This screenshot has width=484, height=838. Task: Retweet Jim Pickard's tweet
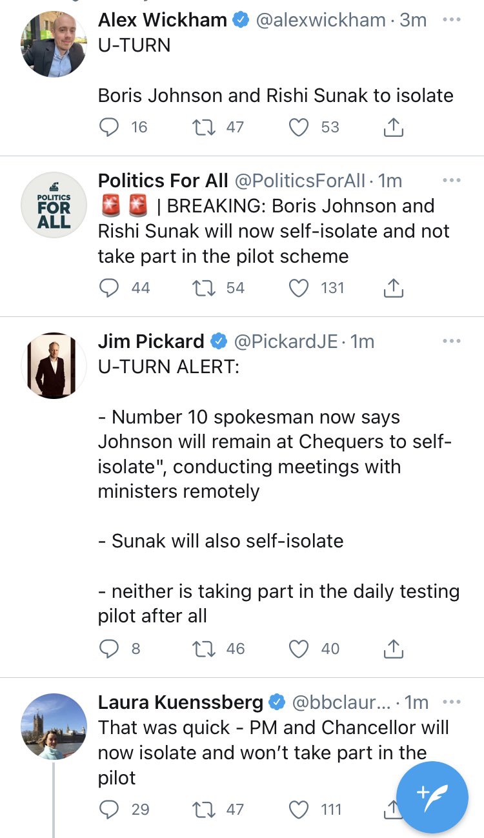206,649
